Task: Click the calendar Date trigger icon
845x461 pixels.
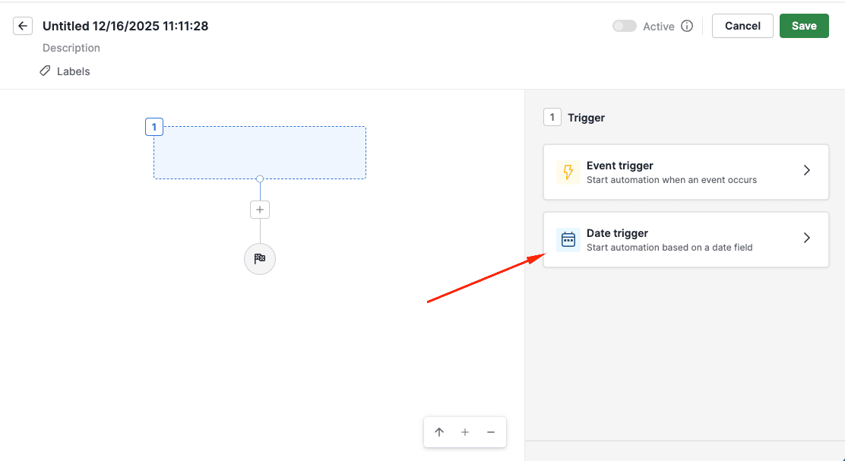Action: pyautogui.click(x=568, y=240)
